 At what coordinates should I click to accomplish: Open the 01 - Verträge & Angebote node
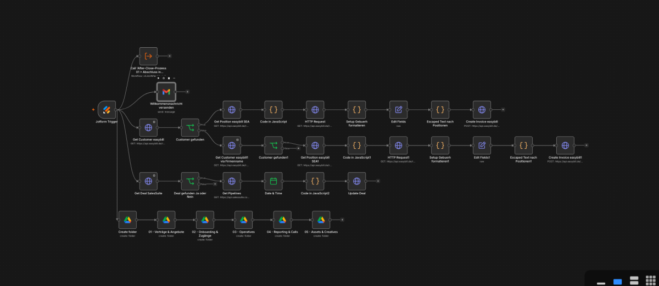pyautogui.click(x=166, y=220)
